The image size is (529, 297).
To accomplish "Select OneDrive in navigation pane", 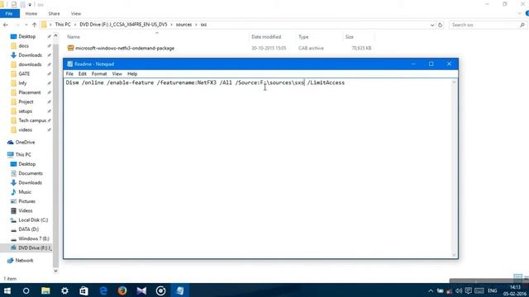I will point(25,143).
